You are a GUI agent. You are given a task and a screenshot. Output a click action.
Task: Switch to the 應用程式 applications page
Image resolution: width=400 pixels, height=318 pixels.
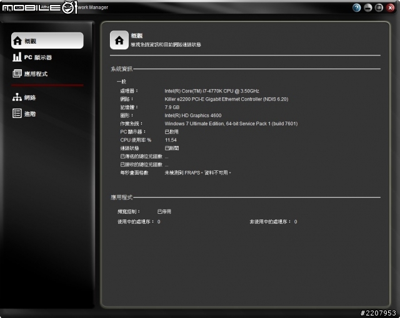[x=36, y=74]
